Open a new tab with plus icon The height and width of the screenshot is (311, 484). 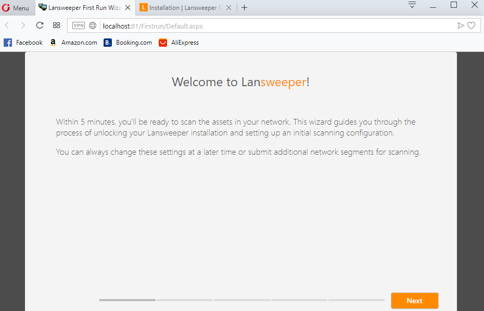[x=244, y=8]
